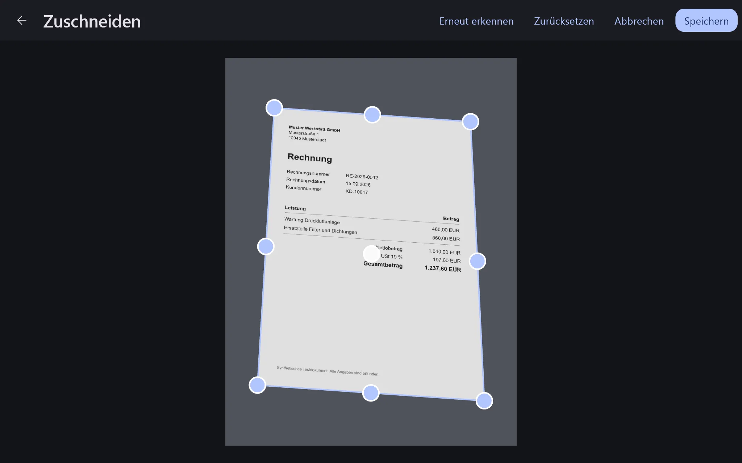The height and width of the screenshot is (463, 742).
Task: Click the 1.237,60 EUR total
Action: pyautogui.click(x=443, y=268)
